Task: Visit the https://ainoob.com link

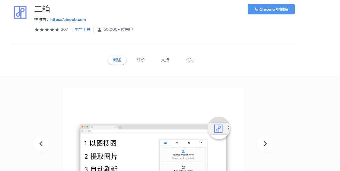Action: click(68, 19)
